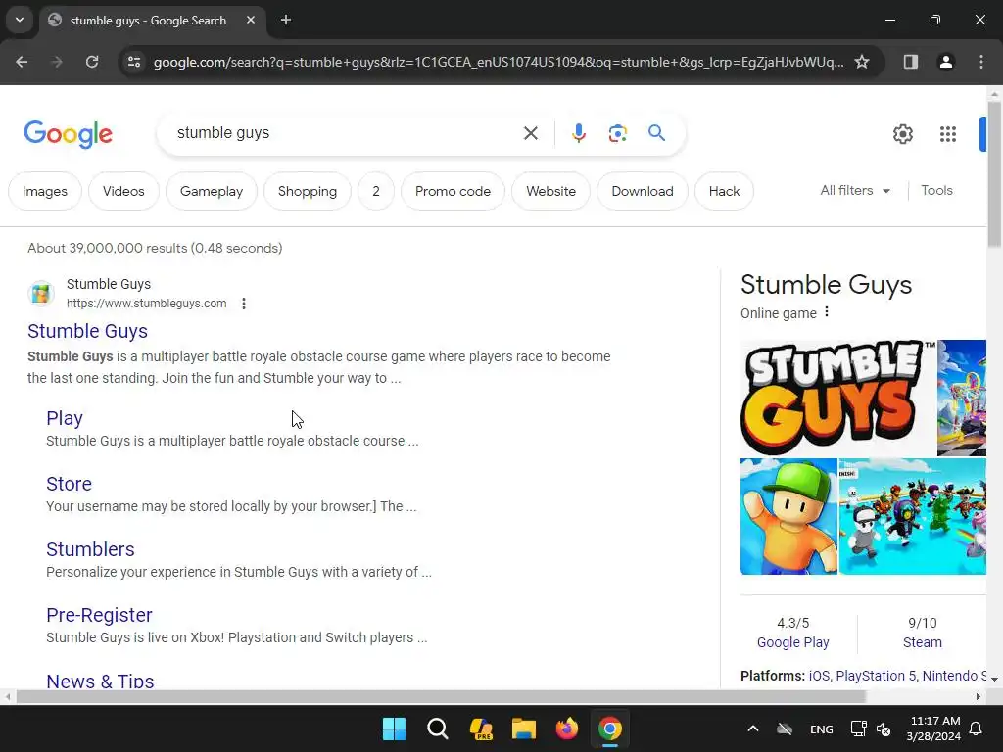The image size is (1003, 752).
Task: Click the Chrome taskbar icon
Action: 609,728
